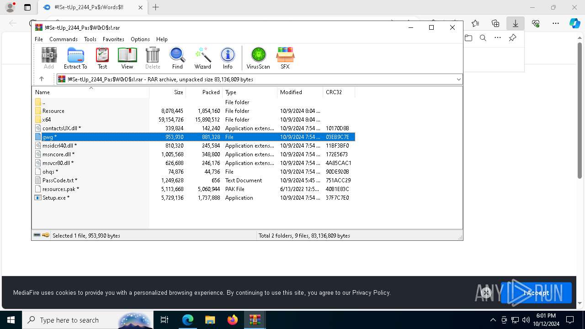Open the View file tool
This screenshot has width=585, height=329.
tap(127, 58)
